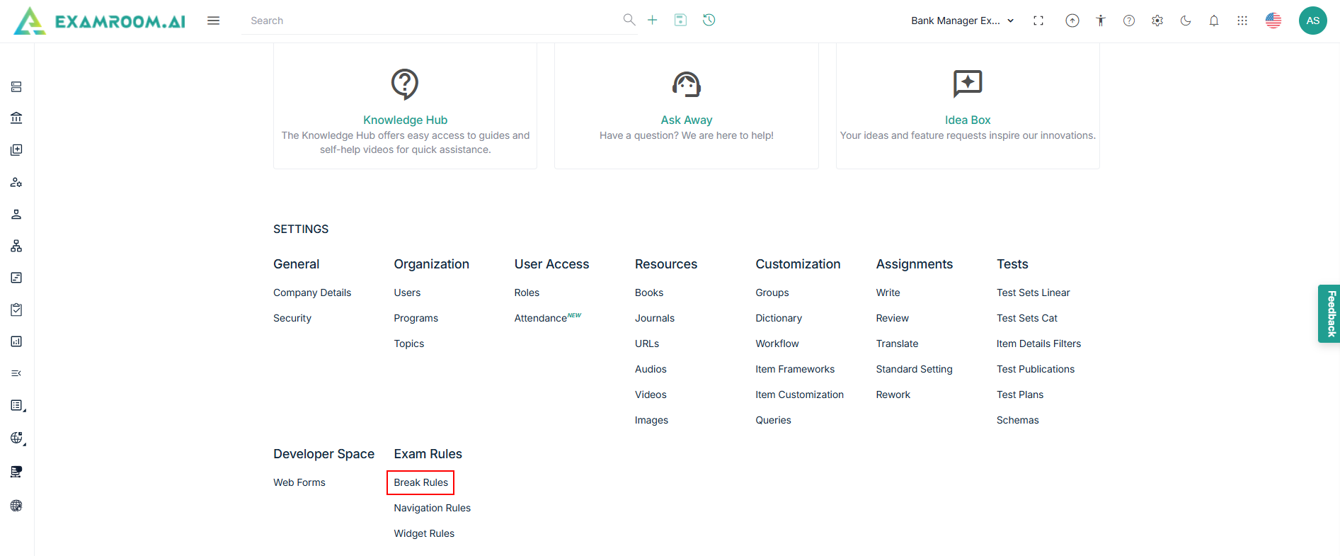Click the circled up-arrow icon
1340x556 pixels.
point(1072,21)
